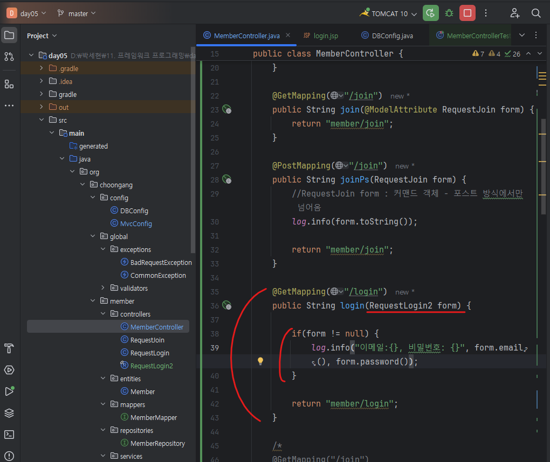Expand the .gradle folder
This screenshot has width=550, height=462.
point(42,68)
